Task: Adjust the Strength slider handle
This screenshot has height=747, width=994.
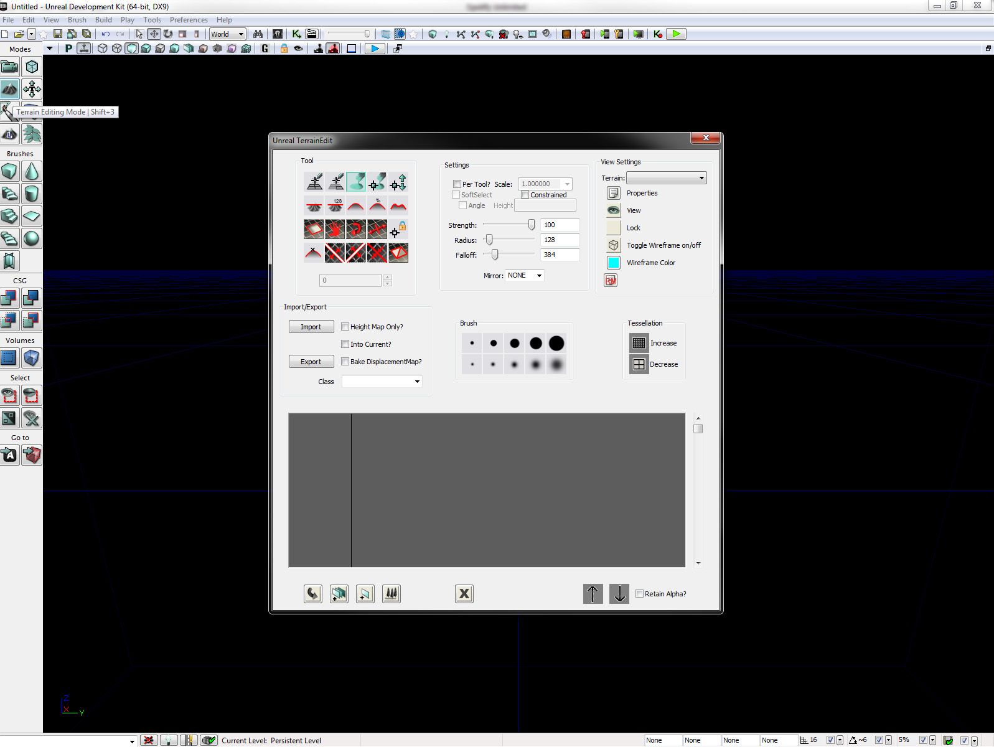Action: click(532, 225)
